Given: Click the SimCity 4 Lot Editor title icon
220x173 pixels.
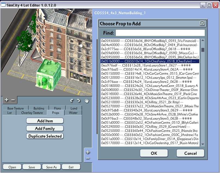Looking at the screenshot, I should pos(3,5).
